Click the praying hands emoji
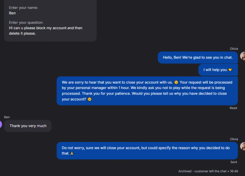This screenshot has height=176, width=245. pyautogui.click(x=72, y=153)
